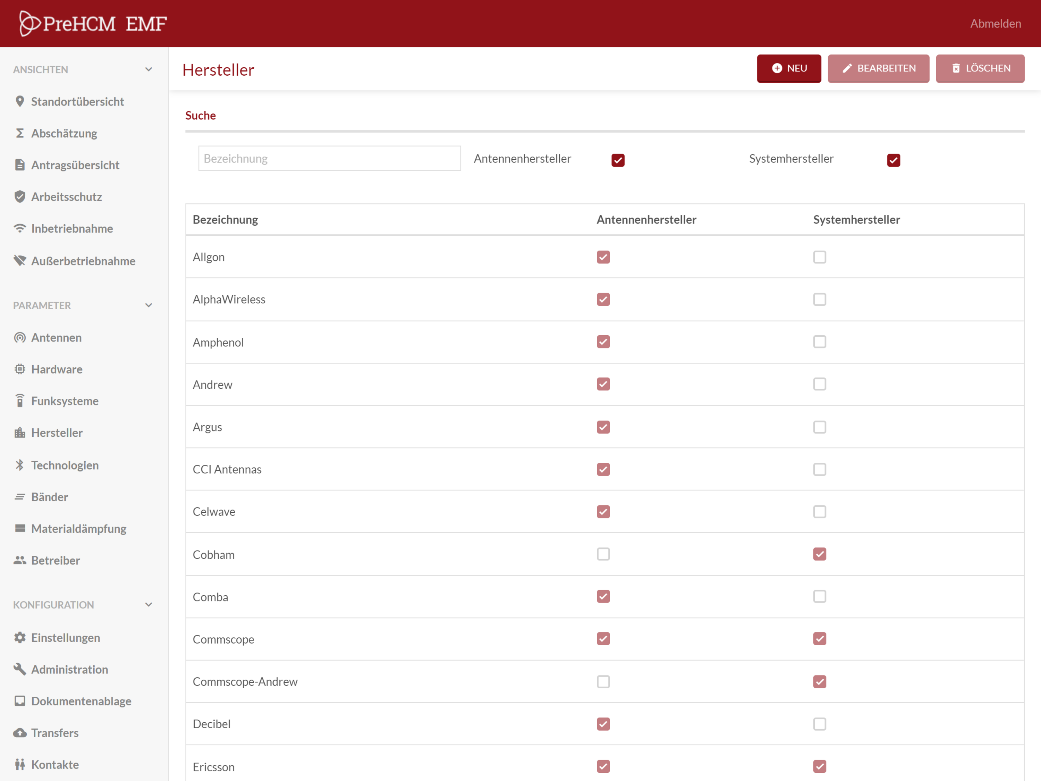
Task: Toggle the Antennenhersteller search filter checkbox
Action: coord(618,160)
